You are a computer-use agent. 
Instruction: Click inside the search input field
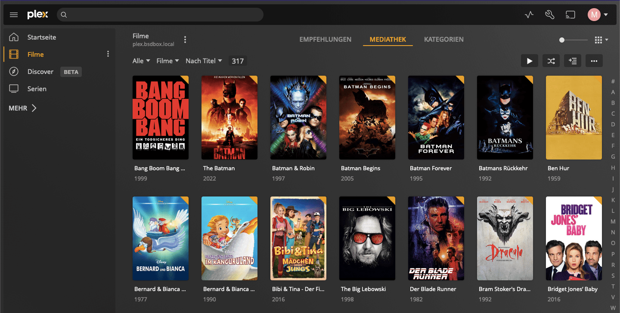tap(160, 15)
